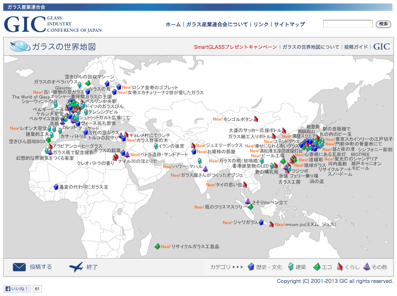Open the リンク navigation item
397x296 pixels.
point(261,24)
